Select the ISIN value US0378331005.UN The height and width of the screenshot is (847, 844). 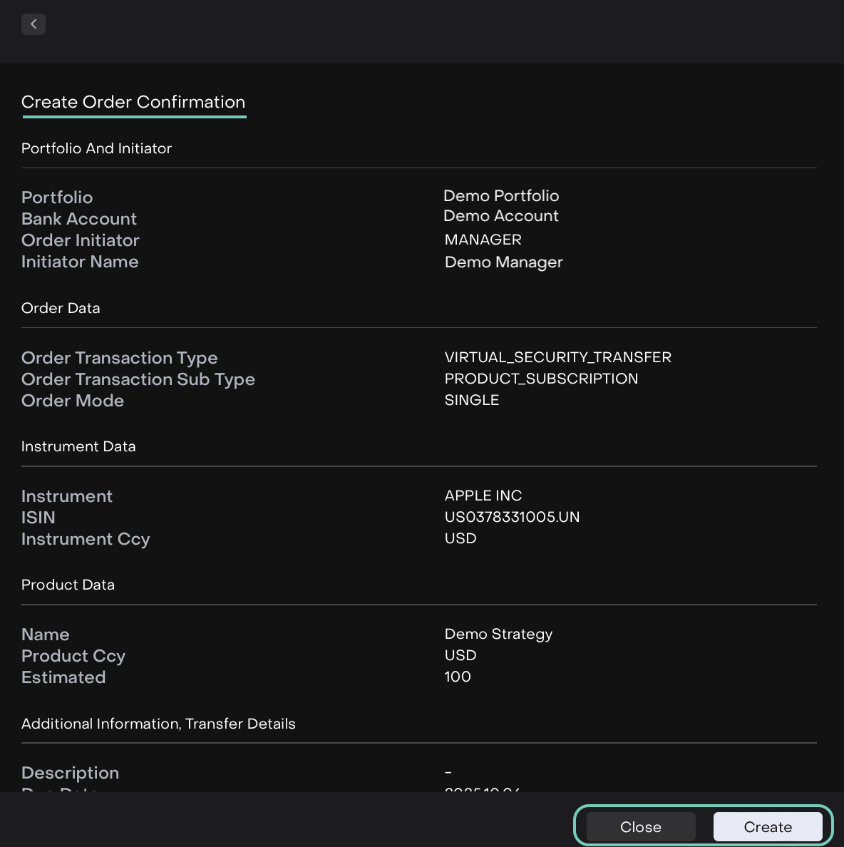click(x=512, y=517)
